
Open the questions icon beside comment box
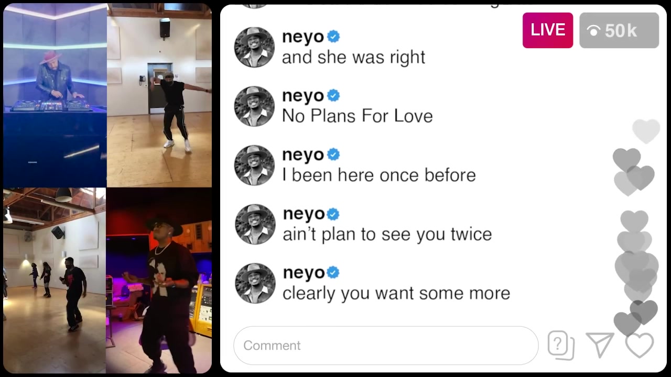click(x=561, y=346)
